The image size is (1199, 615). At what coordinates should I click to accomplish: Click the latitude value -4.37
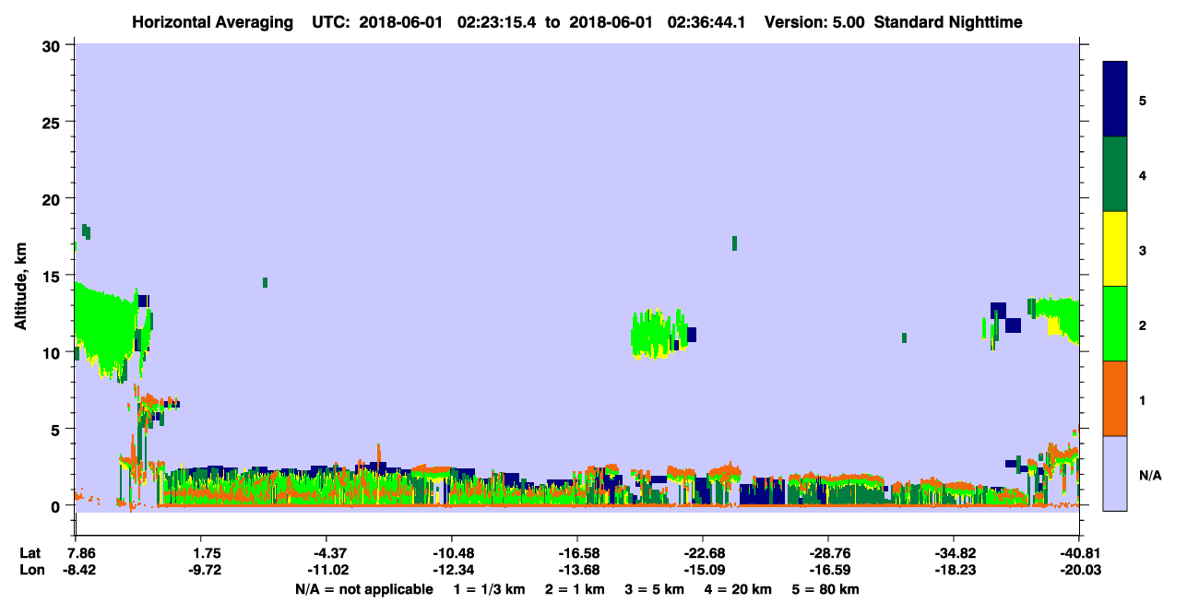(327, 553)
